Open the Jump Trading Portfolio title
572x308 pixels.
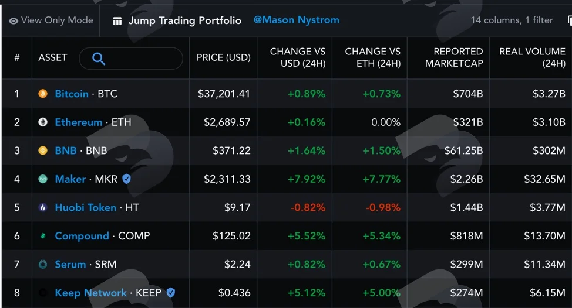pos(184,20)
